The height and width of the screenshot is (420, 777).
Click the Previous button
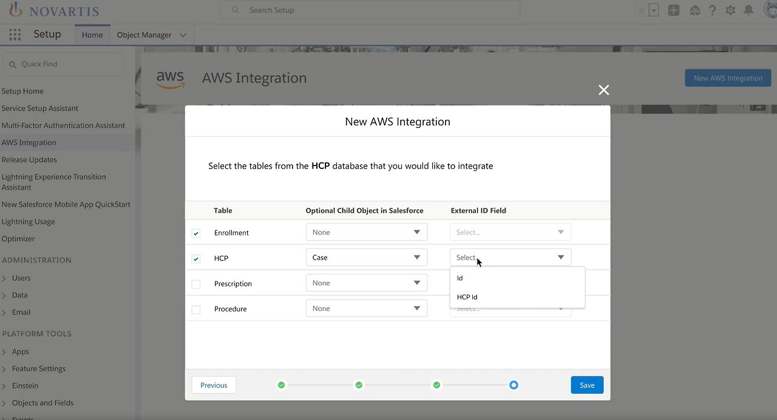click(x=214, y=385)
